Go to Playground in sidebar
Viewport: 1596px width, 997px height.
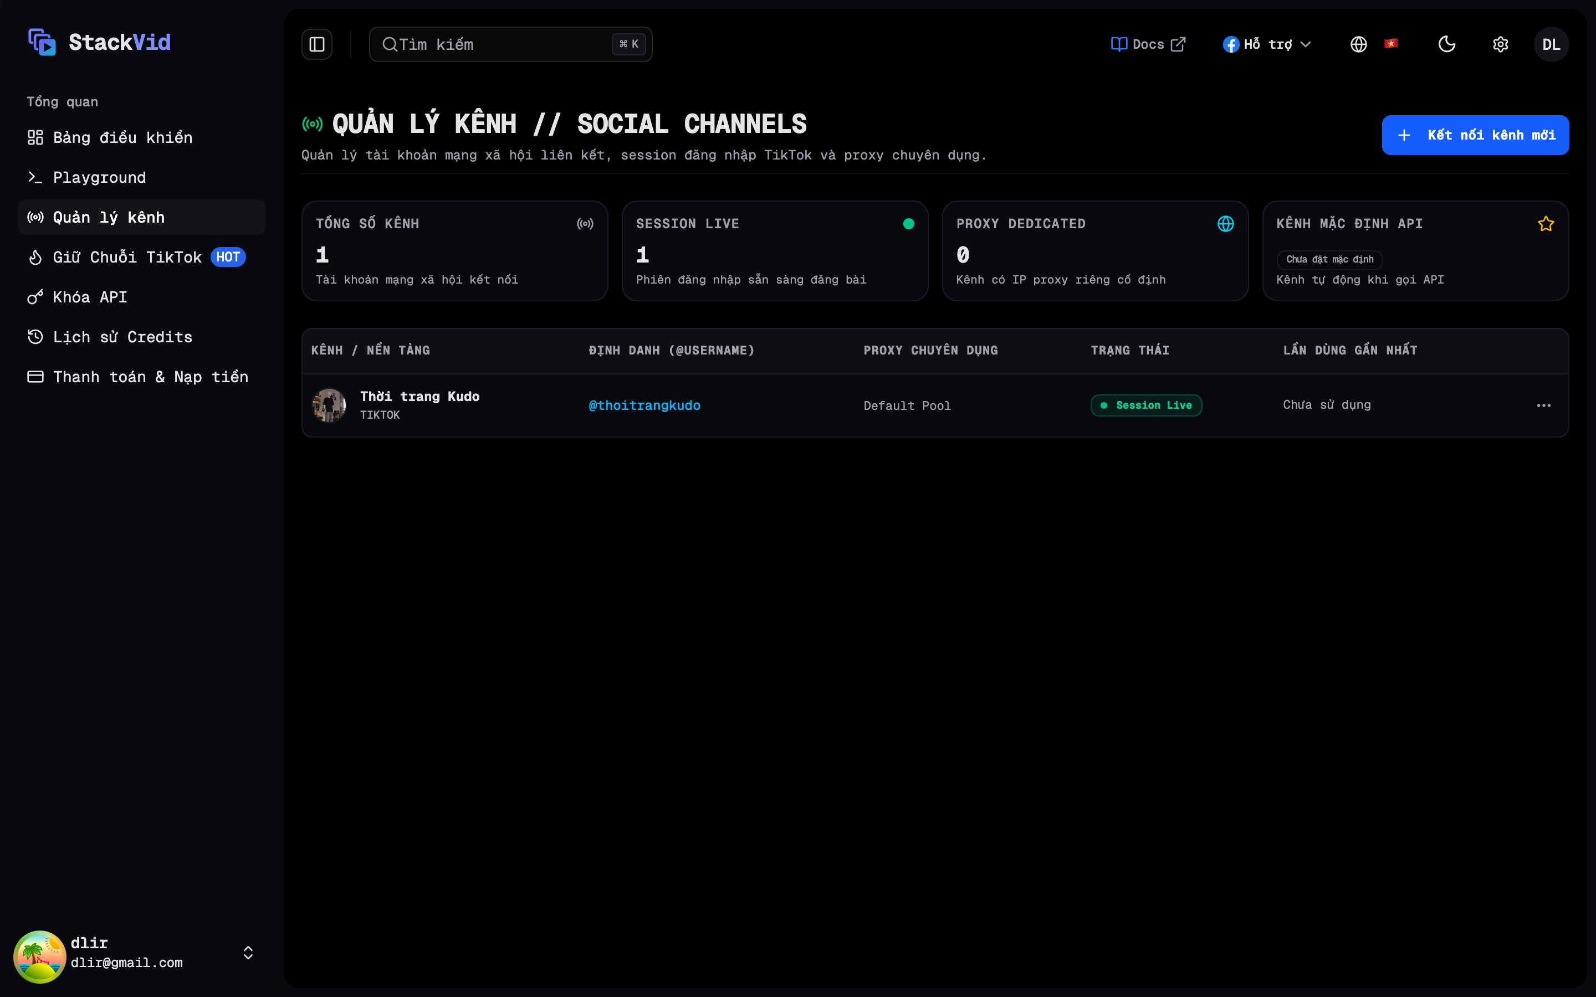click(142, 177)
